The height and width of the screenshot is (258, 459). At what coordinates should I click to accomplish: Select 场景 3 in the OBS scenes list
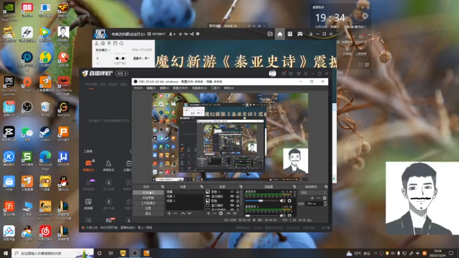click(x=184, y=201)
